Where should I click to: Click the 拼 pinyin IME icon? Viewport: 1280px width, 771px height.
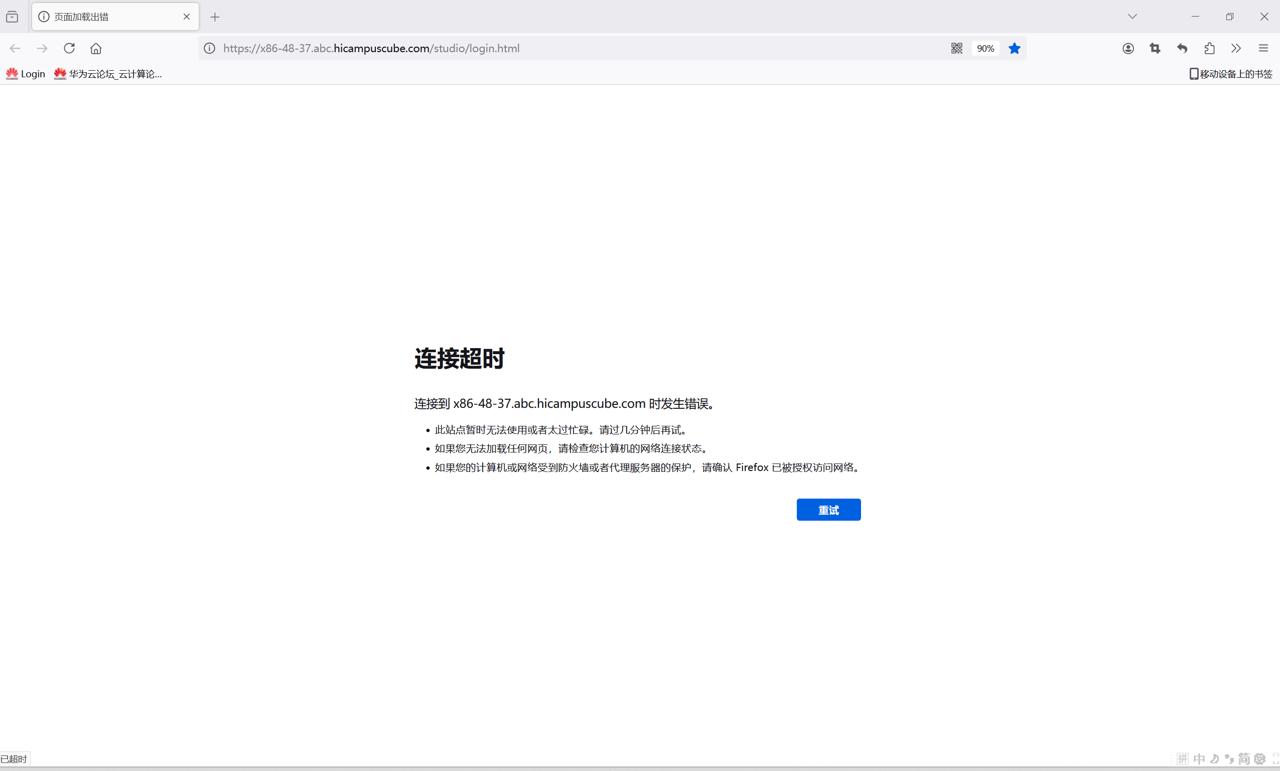point(1183,759)
